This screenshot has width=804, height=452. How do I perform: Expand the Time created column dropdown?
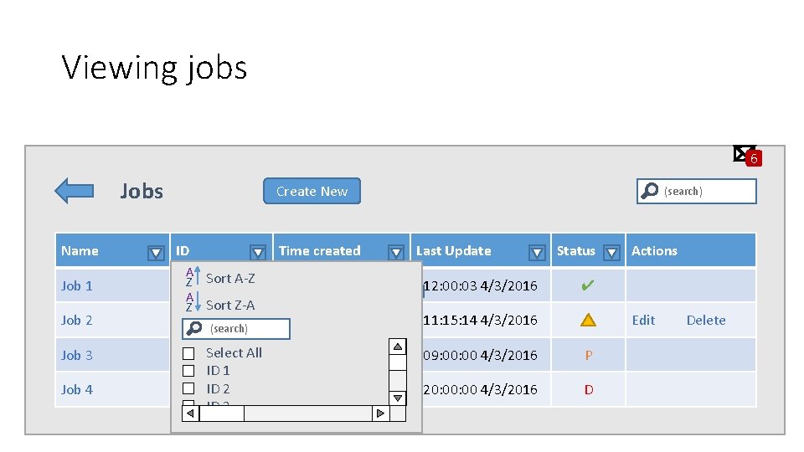(396, 252)
